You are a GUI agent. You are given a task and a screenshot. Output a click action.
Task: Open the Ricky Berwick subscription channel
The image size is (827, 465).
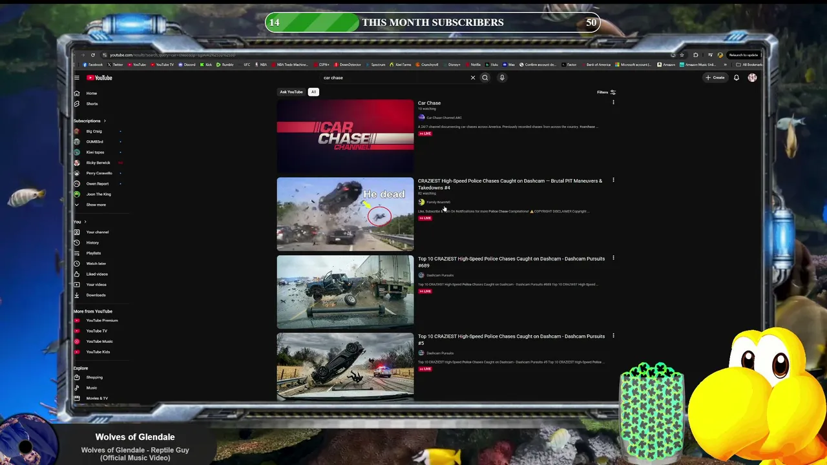coord(92,163)
